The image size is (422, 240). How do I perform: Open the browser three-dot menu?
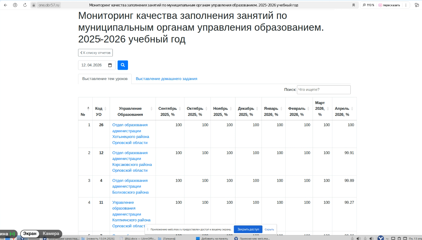[406, 5]
